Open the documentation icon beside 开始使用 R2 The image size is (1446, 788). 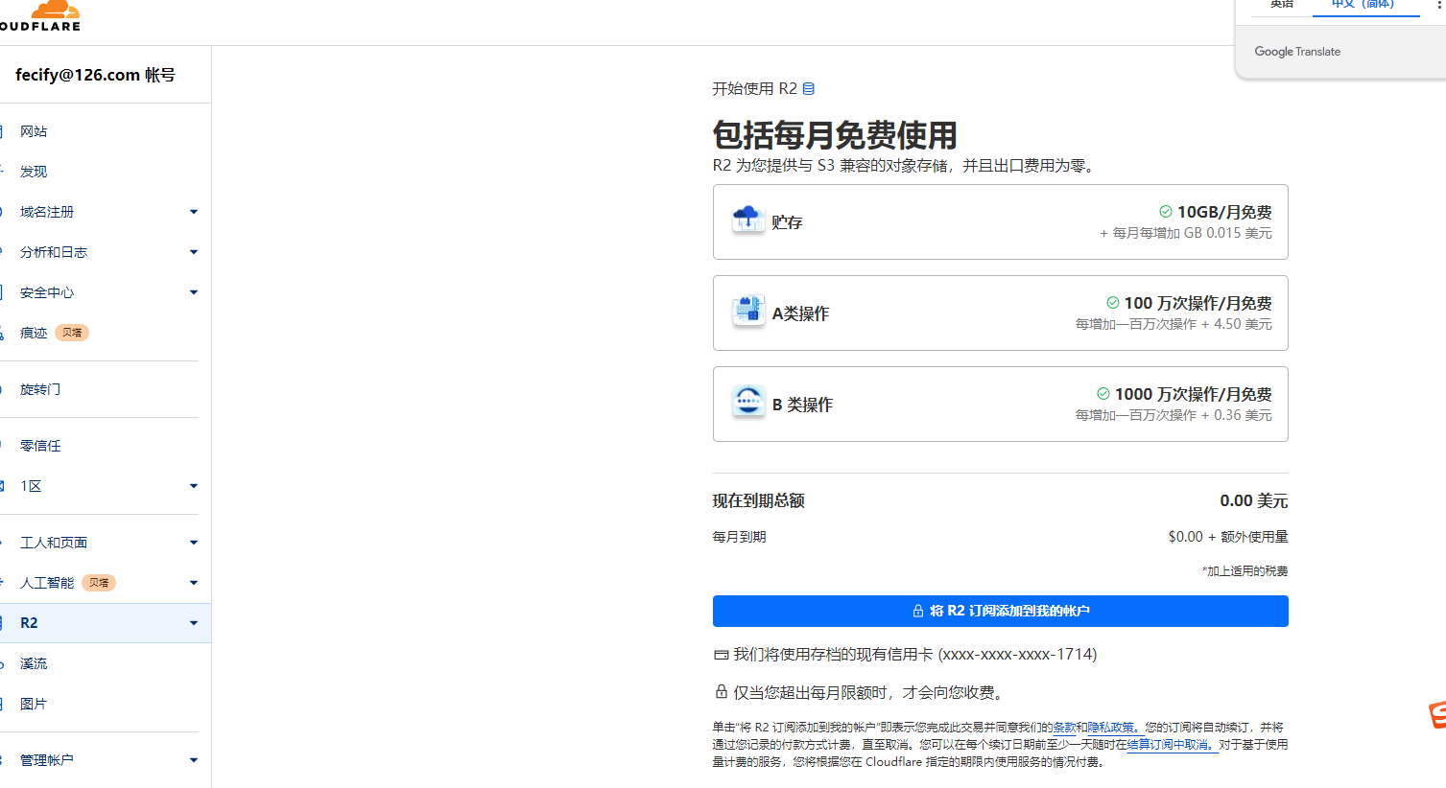809,89
